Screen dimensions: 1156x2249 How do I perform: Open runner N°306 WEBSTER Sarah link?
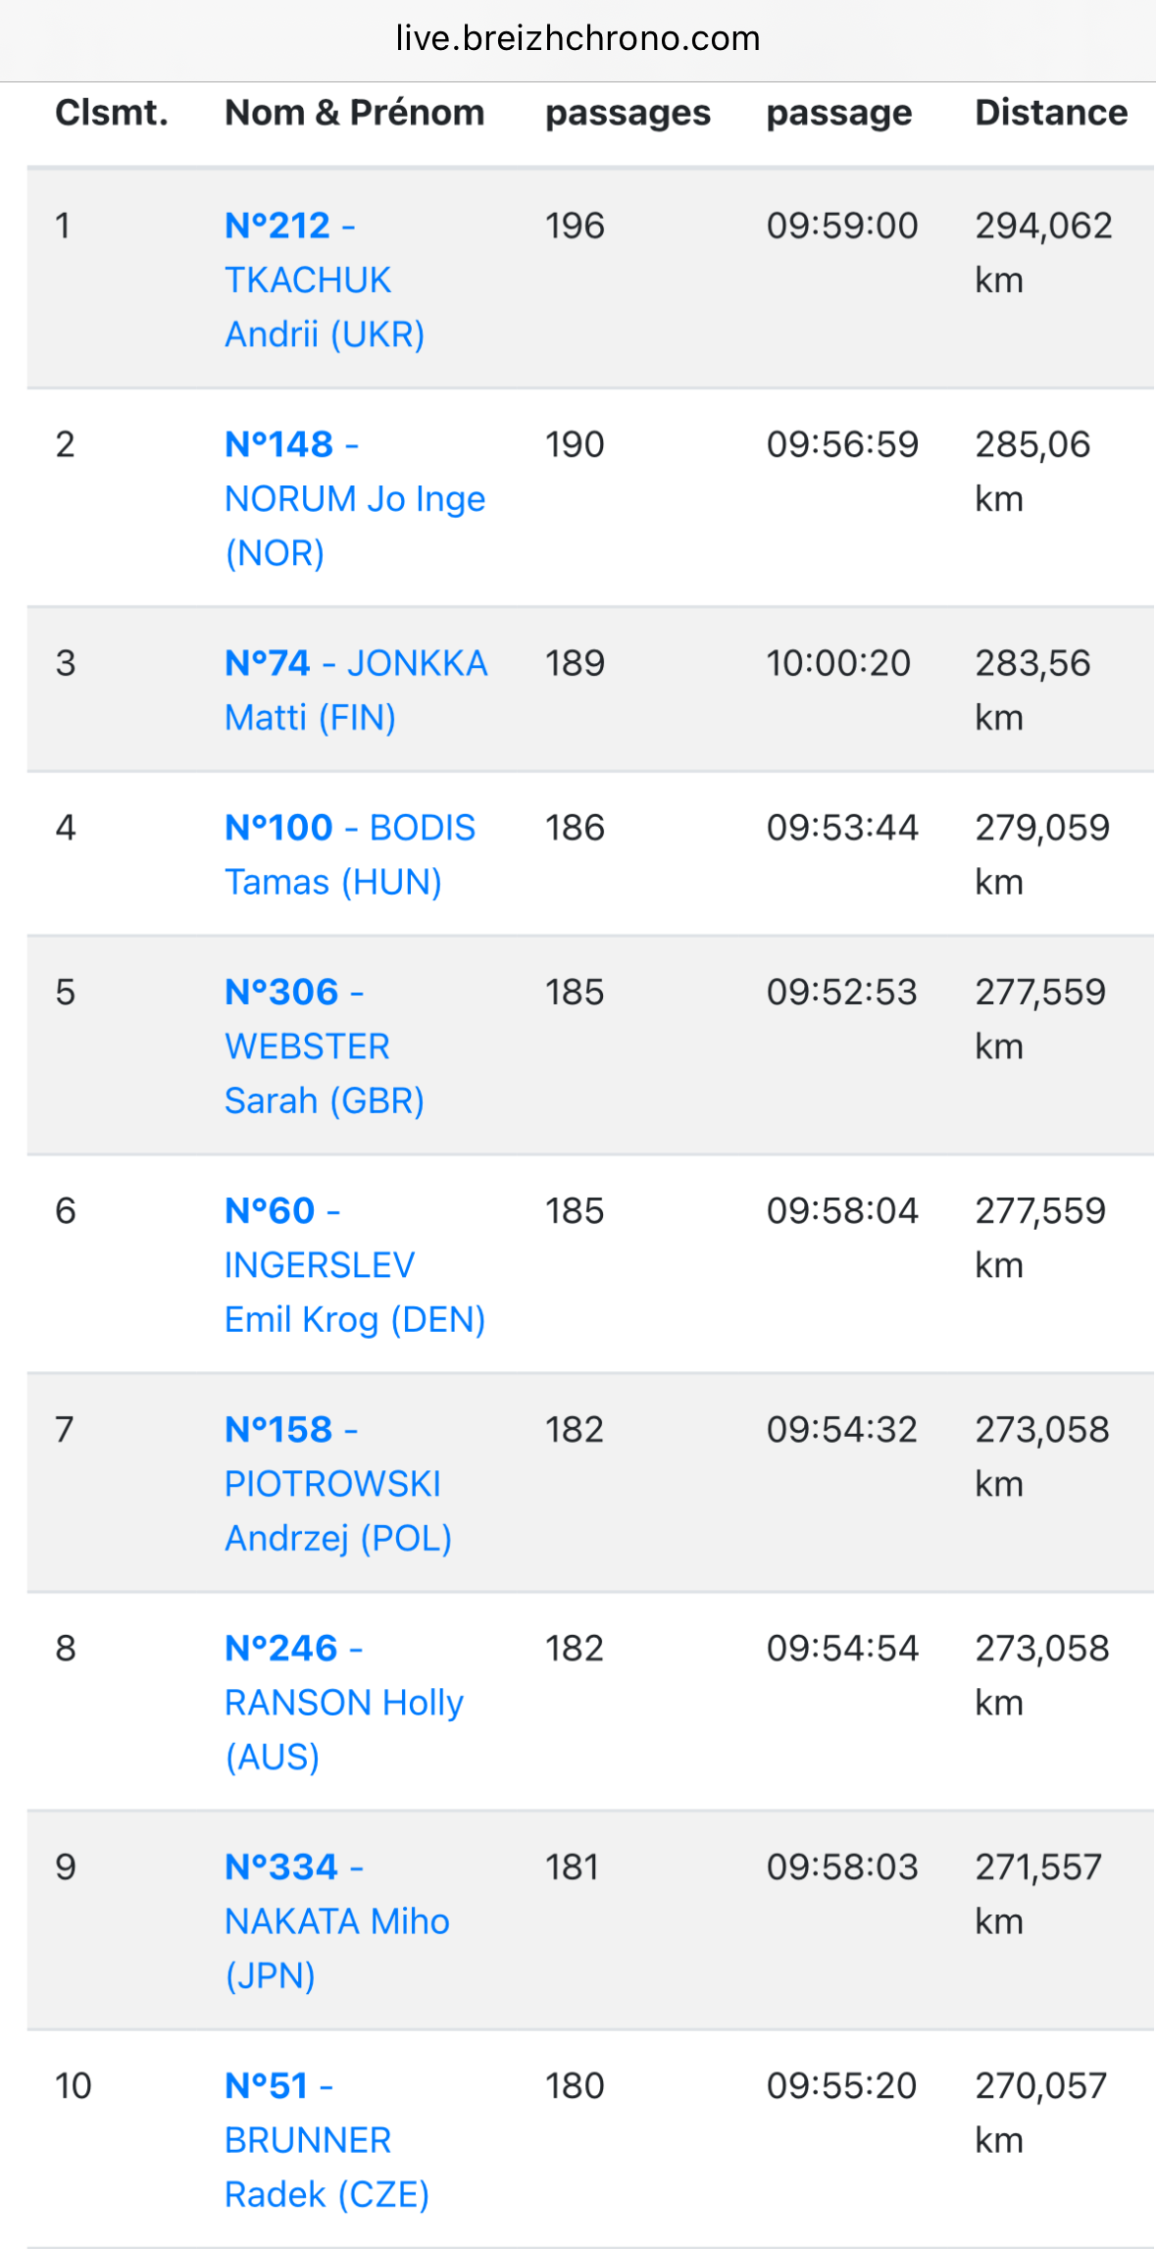tap(309, 1047)
